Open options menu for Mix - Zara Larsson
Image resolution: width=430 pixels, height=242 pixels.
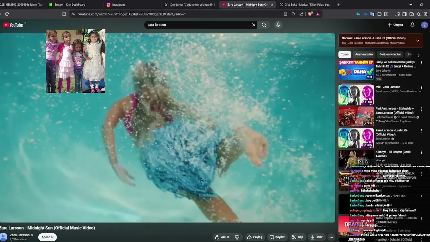(422, 87)
